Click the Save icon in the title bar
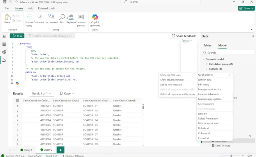256x157 pixels. [x=5, y=2]
